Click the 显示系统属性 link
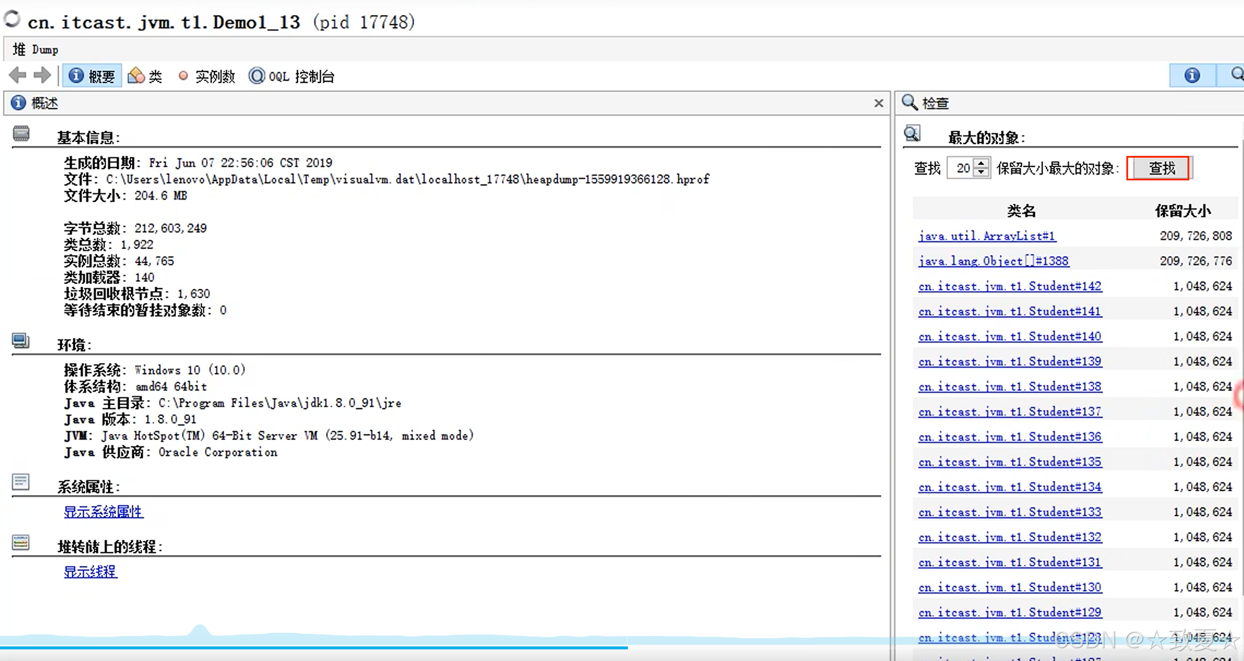 pyautogui.click(x=103, y=512)
